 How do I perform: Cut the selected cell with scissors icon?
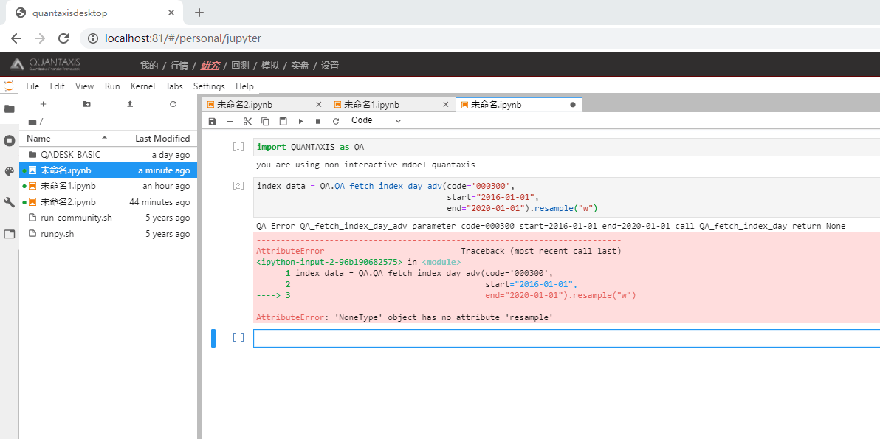click(247, 120)
